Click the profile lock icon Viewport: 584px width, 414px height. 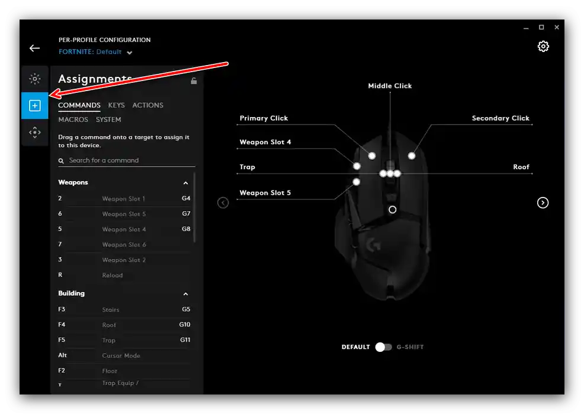(x=194, y=80)
